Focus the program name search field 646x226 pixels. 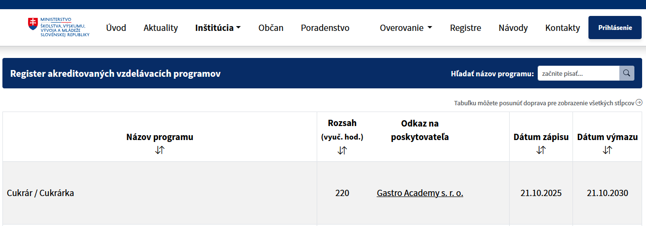pos(578,73)
